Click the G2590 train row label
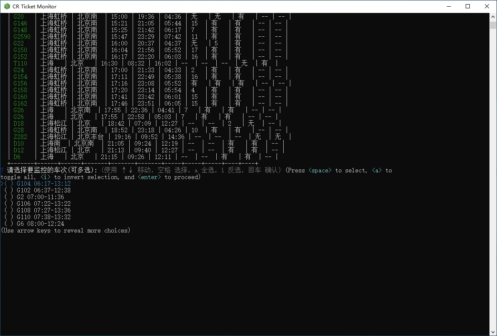 [22, 37]
